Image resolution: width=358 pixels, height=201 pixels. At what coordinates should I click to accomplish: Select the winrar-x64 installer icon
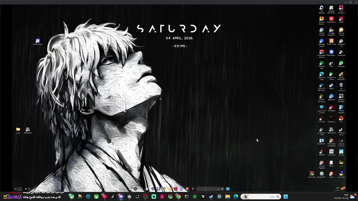312,175
